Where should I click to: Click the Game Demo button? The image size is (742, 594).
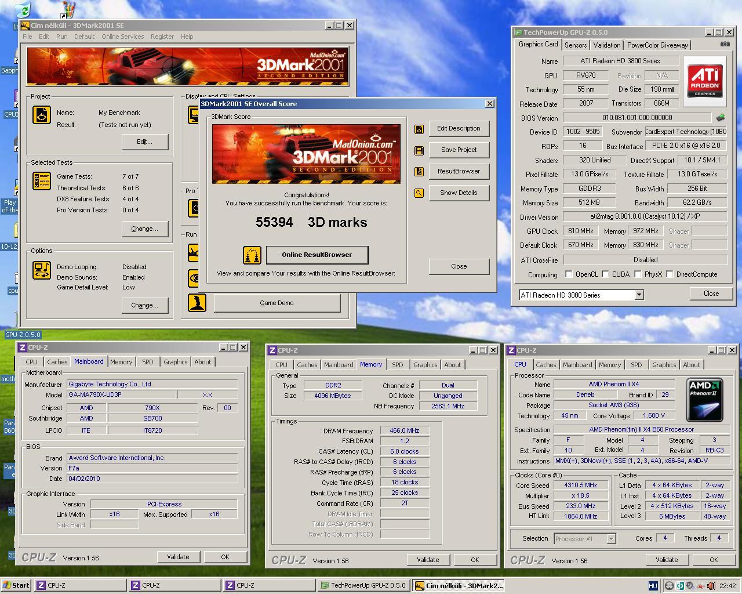point(277,303)
